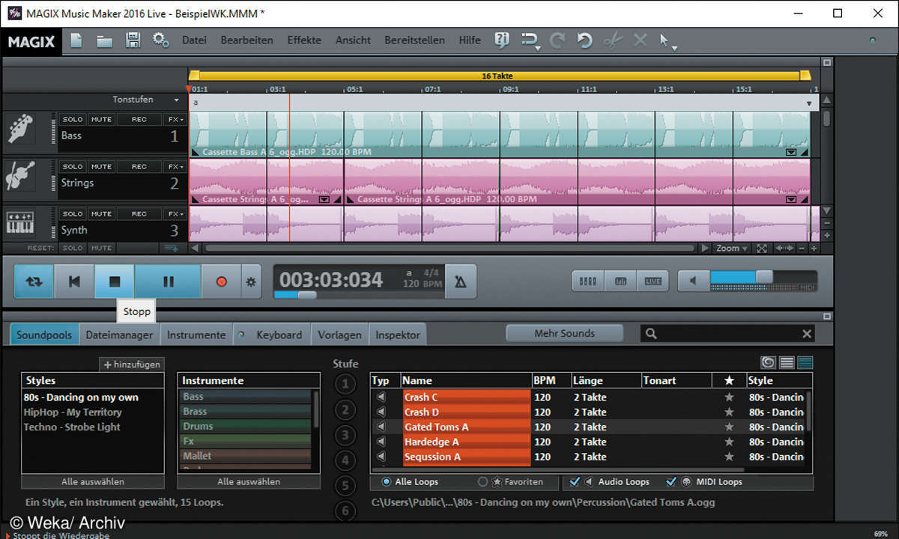This screenshot has height=539, width=899.
Task: Activate the LIVE mode button
Action: [x=653, y=281]
